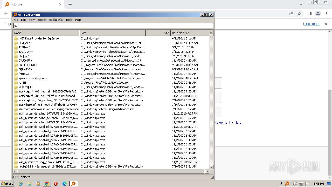Dismiss the Chrome info bar
The width and height of the screenshot is (332, 187).
point(326,24)
